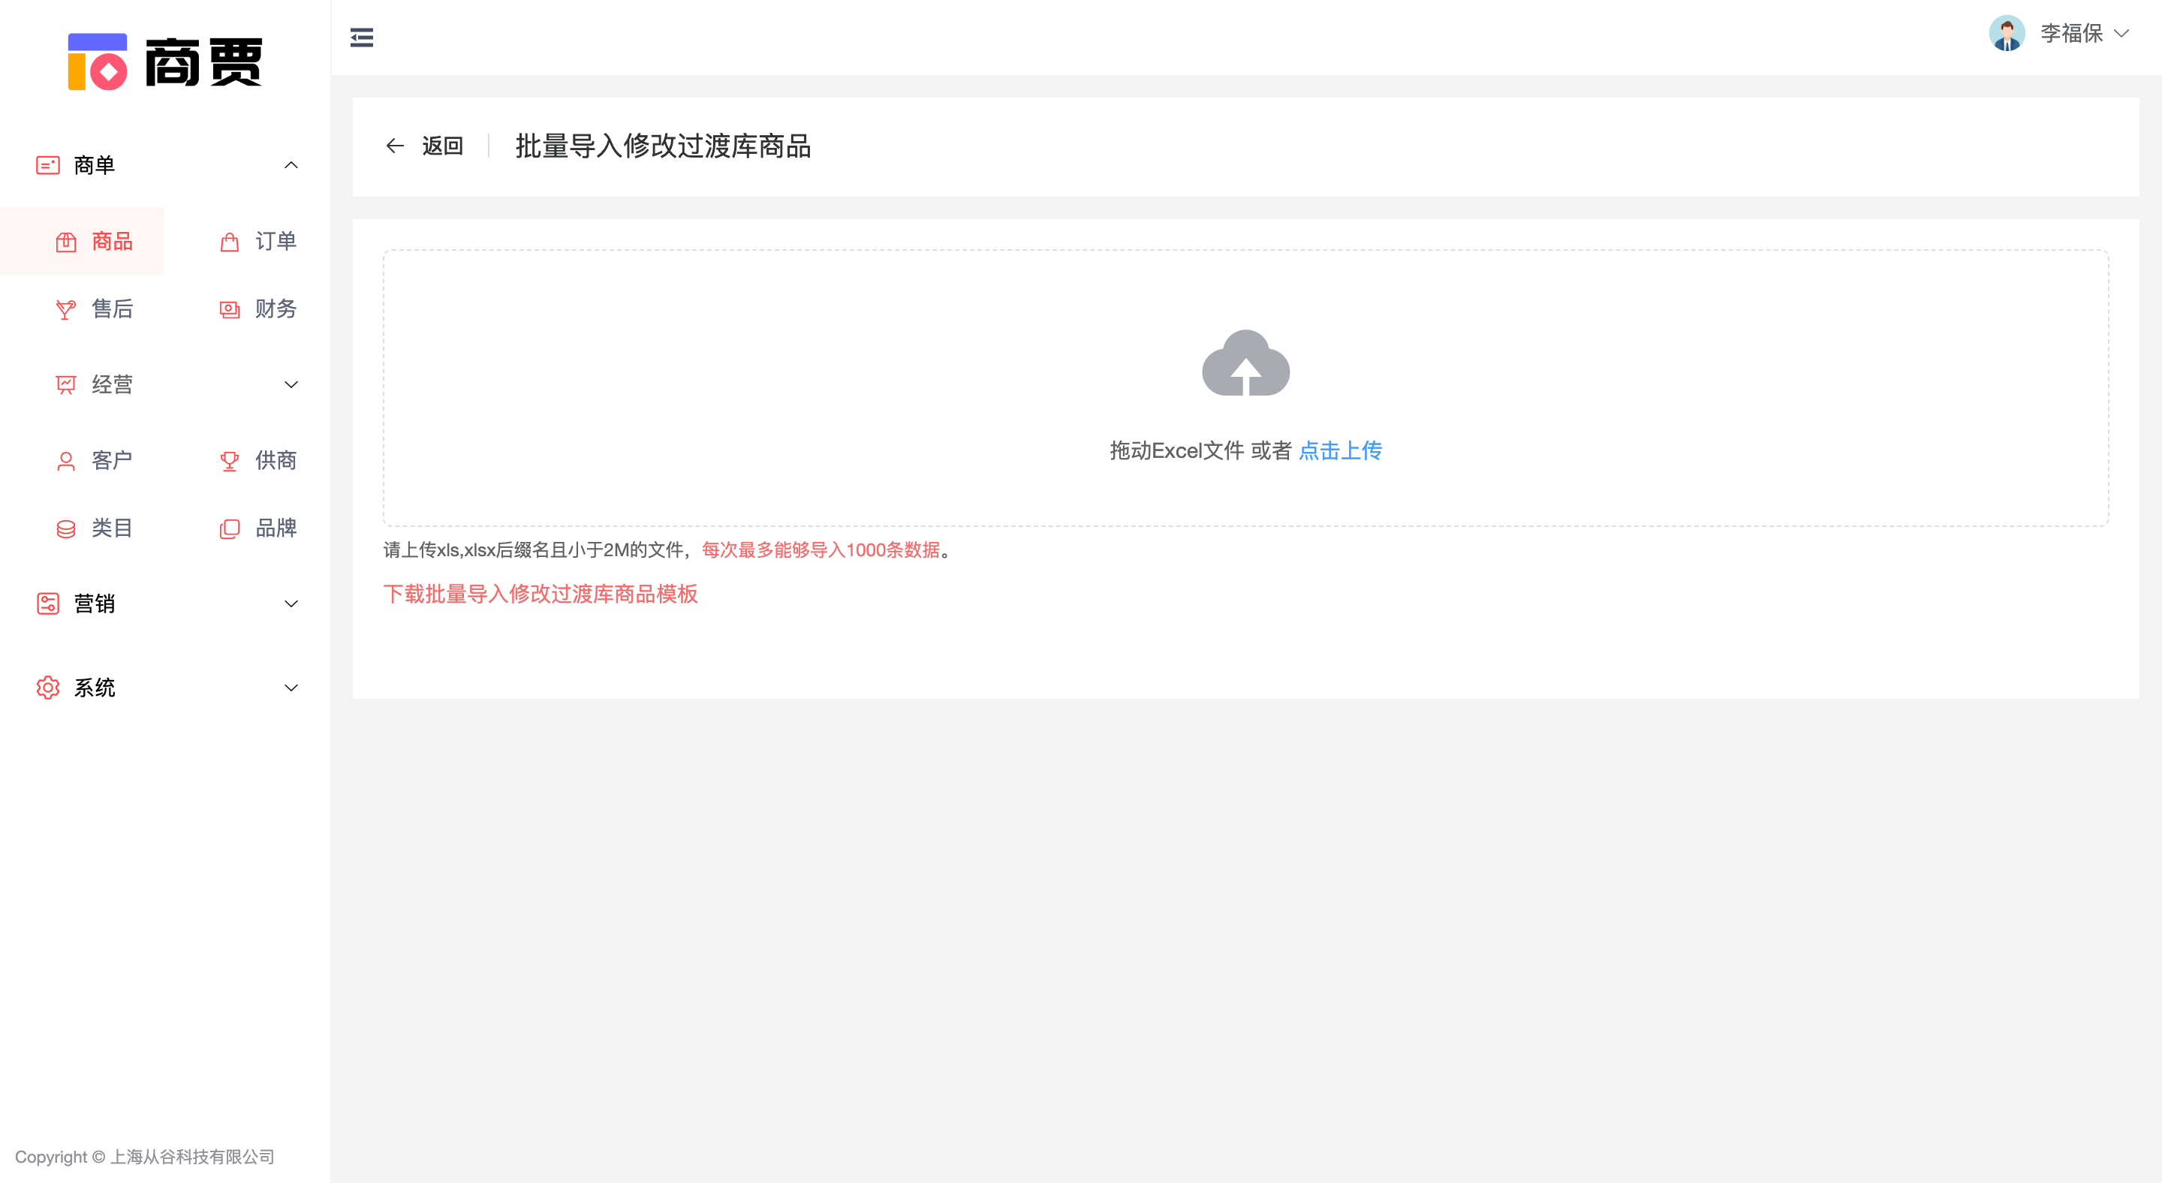Click the back arrow icon
2162x1183 pixels.
[x=394, y=146]
